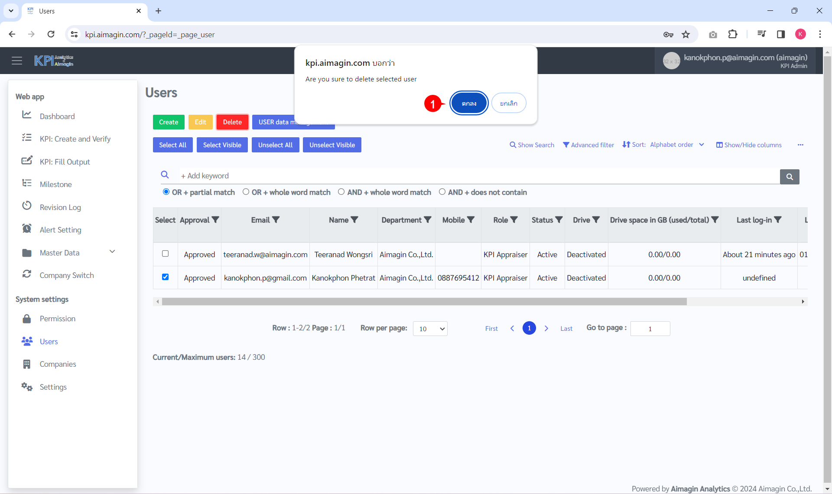
Task: Click the Role column filter icon
Action: [514, 220]
